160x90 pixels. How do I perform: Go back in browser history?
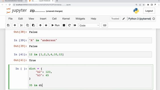click(2, 5)
